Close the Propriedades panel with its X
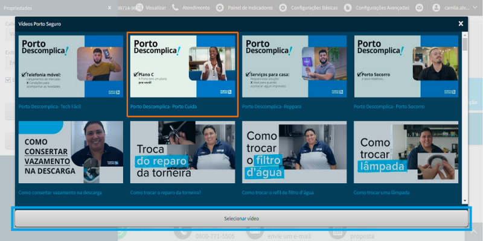 pyautogui.click(x=109, y=8)
